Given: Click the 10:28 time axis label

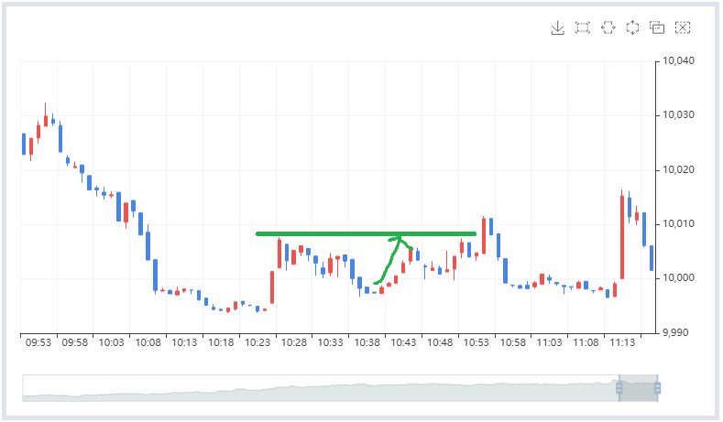Looking at the screenshot, I should (x=294, y=342).
